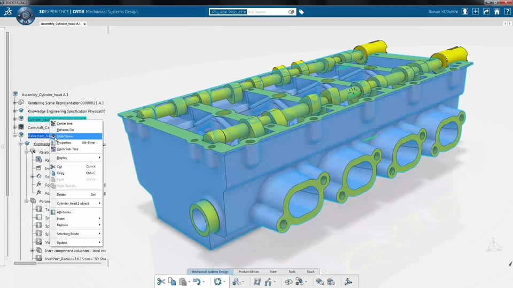
Task: Open the Selection Mode submenu
Action: point(76,234)
